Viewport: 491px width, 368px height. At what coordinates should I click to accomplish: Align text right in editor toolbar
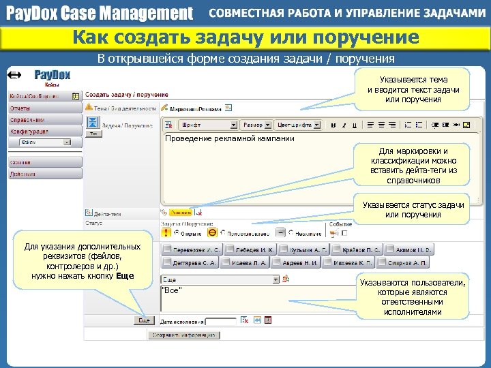pyautogui.click(x=392, y=125)
